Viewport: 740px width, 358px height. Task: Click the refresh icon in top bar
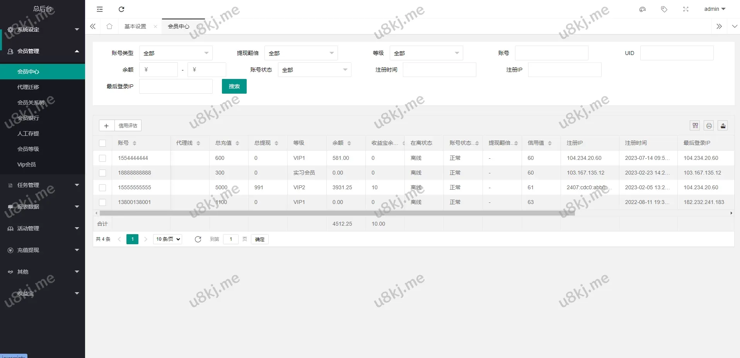click(121, 9)
